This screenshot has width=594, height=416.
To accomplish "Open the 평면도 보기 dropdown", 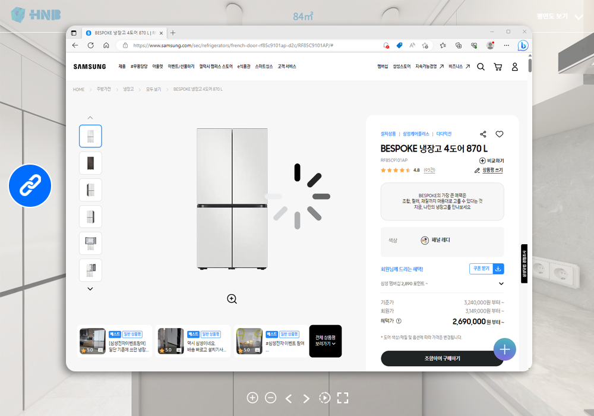I will (x=560, y=16).
